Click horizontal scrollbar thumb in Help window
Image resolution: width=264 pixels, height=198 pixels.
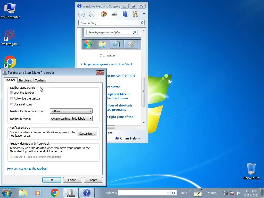tap(111, 127)
